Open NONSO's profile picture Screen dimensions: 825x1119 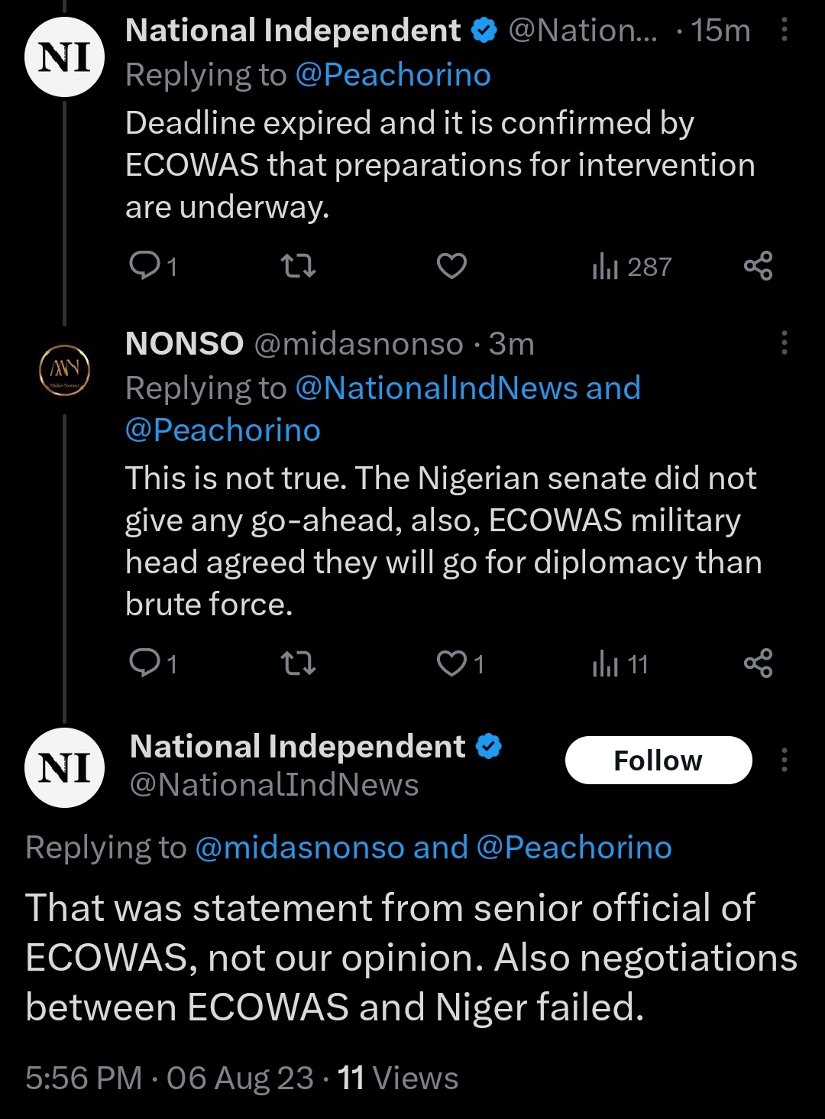point(65,372)
